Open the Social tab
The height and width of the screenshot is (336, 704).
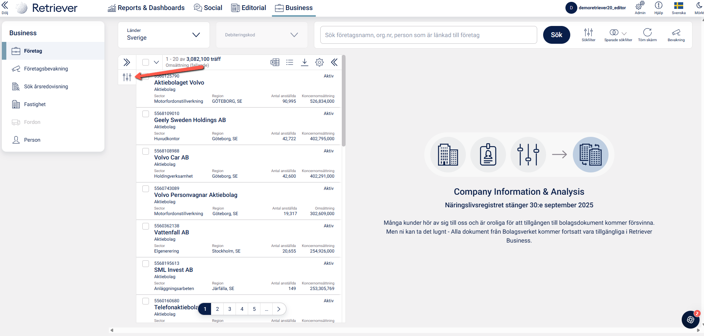point(208,8)
